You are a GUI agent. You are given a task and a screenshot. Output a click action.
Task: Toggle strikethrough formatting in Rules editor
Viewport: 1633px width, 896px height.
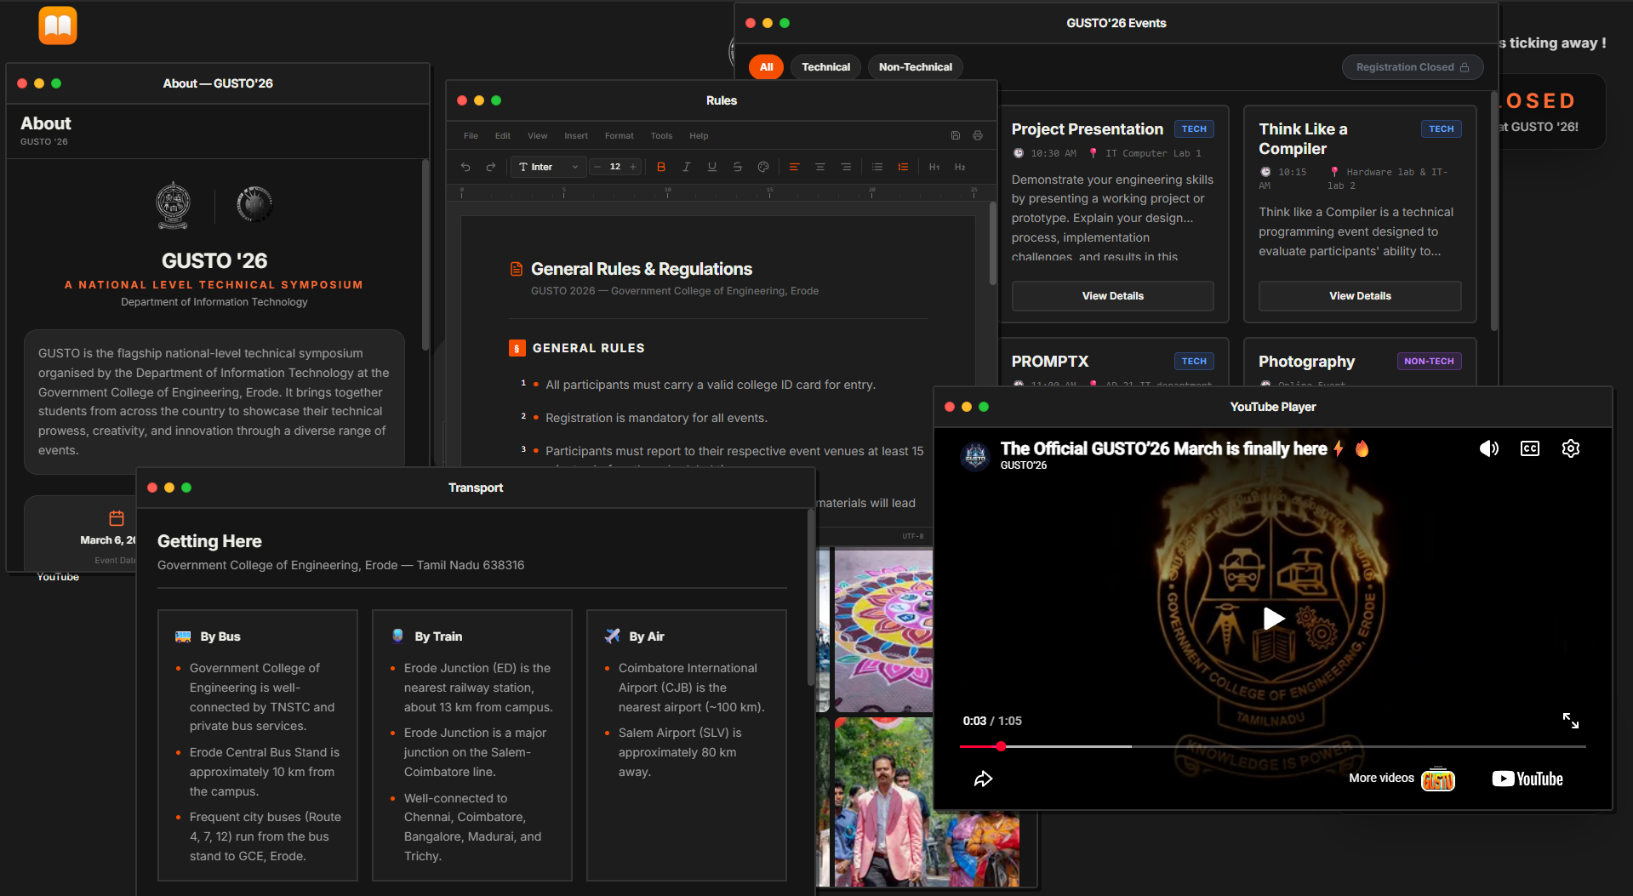click(738, 167)
